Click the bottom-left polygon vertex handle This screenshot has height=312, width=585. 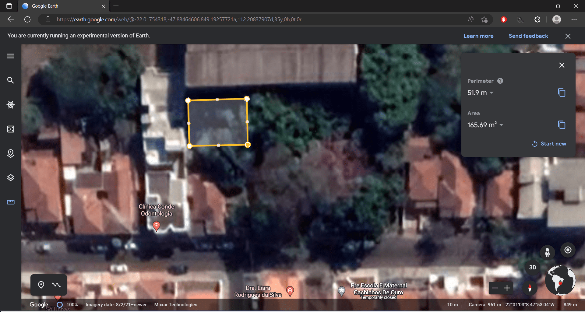[189, 146]
